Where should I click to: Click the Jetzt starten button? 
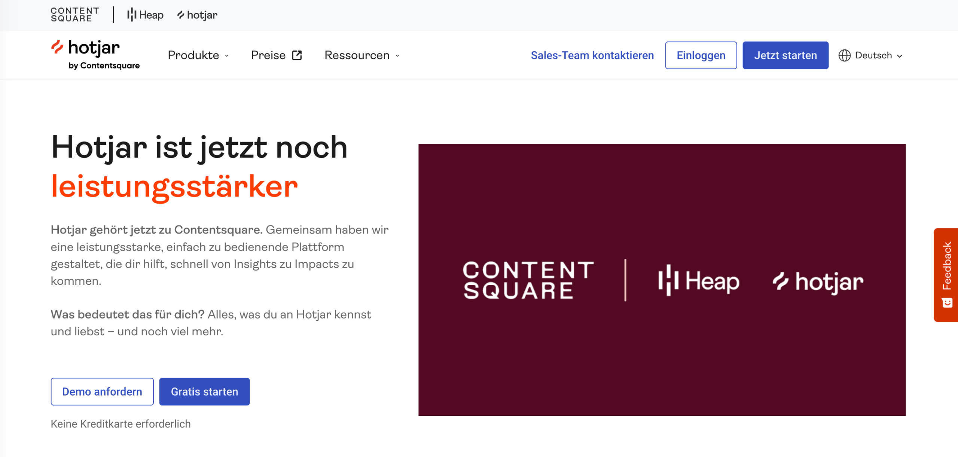coord(785,55)
